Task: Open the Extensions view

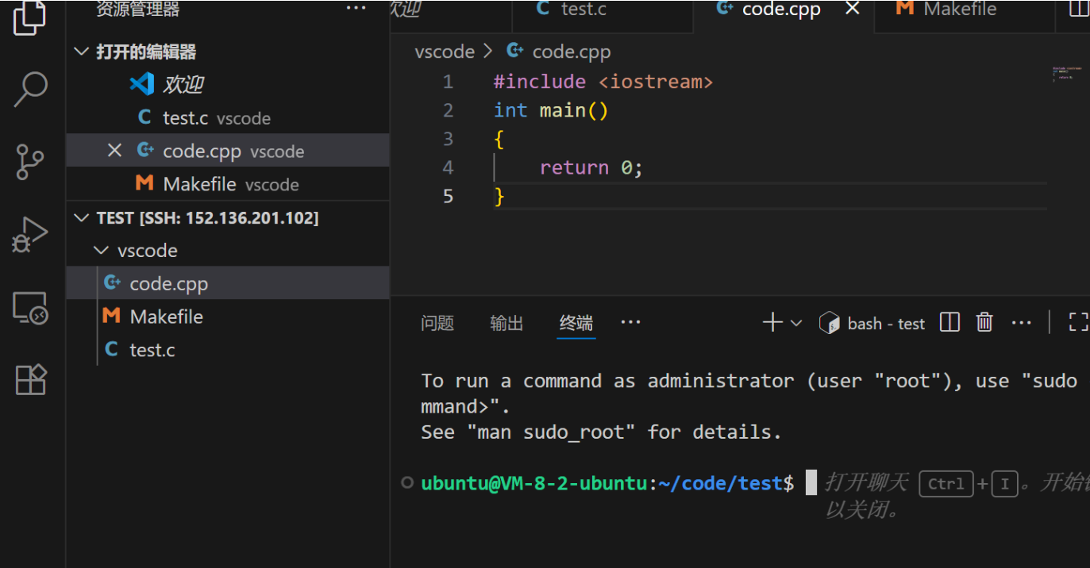Action: coord(32,380)
